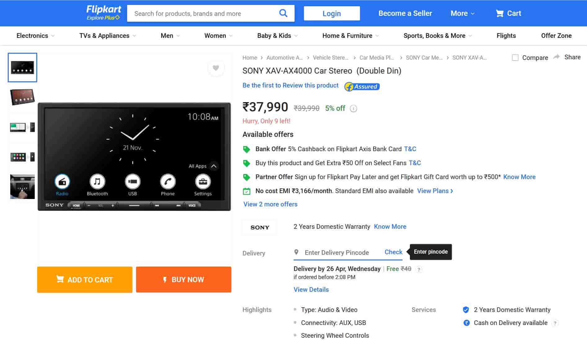Click the price info icon beside 5% off
Screen dimensions: 587x343
353,108
